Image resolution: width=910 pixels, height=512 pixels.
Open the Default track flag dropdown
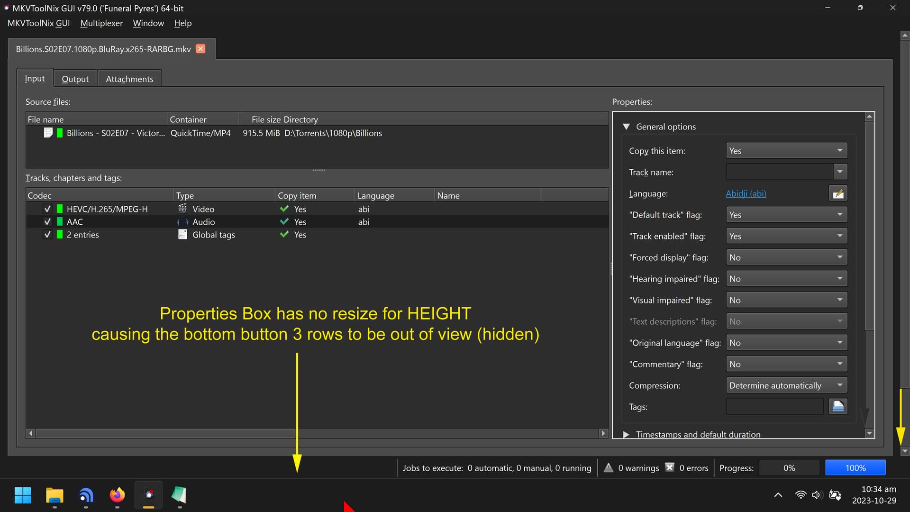point(786,215)
